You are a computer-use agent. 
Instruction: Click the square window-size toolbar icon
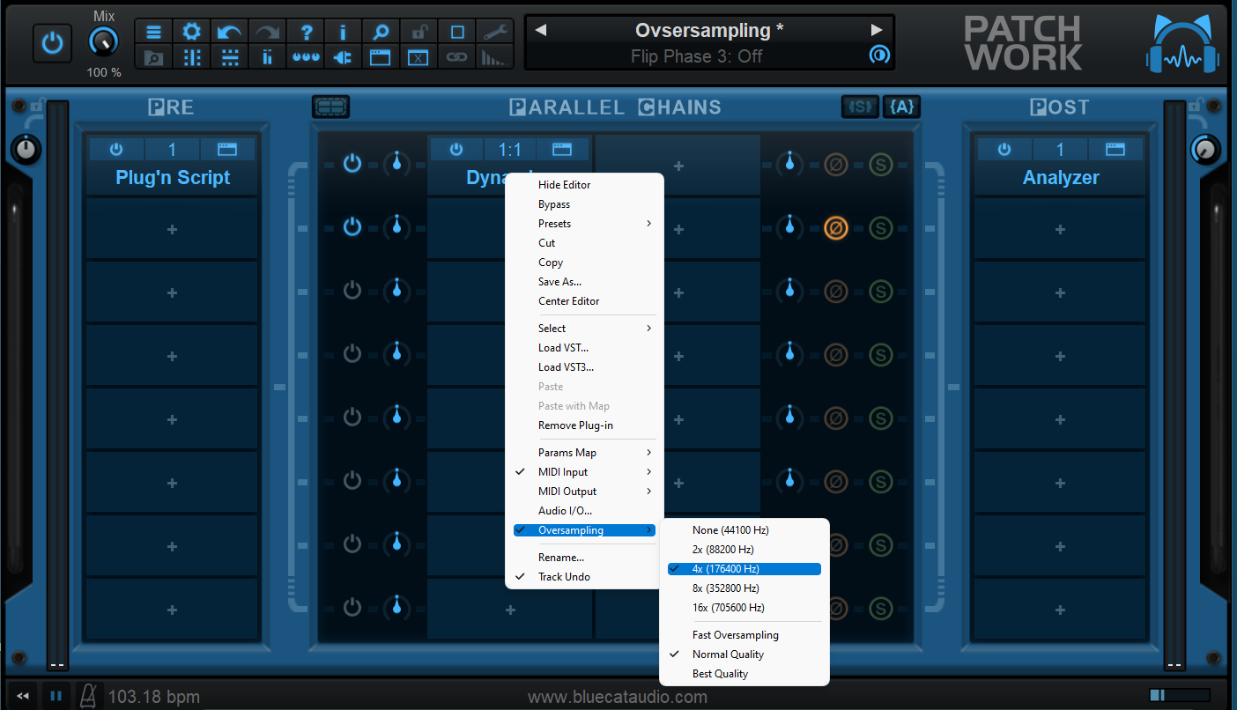[x=457, y=32]
